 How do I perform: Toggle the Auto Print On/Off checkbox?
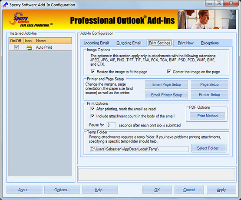[x=17, y=47]
